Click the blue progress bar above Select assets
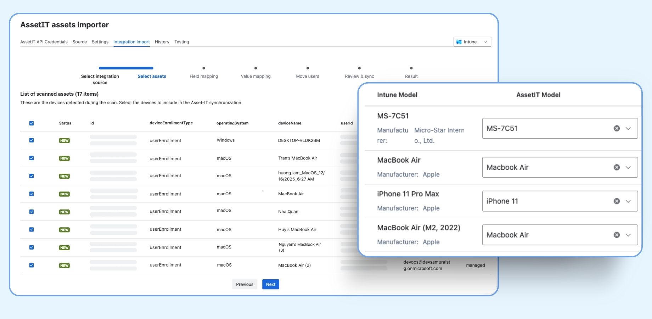The height and width of the screenshot is (319, 652). (x=126, y=68)
